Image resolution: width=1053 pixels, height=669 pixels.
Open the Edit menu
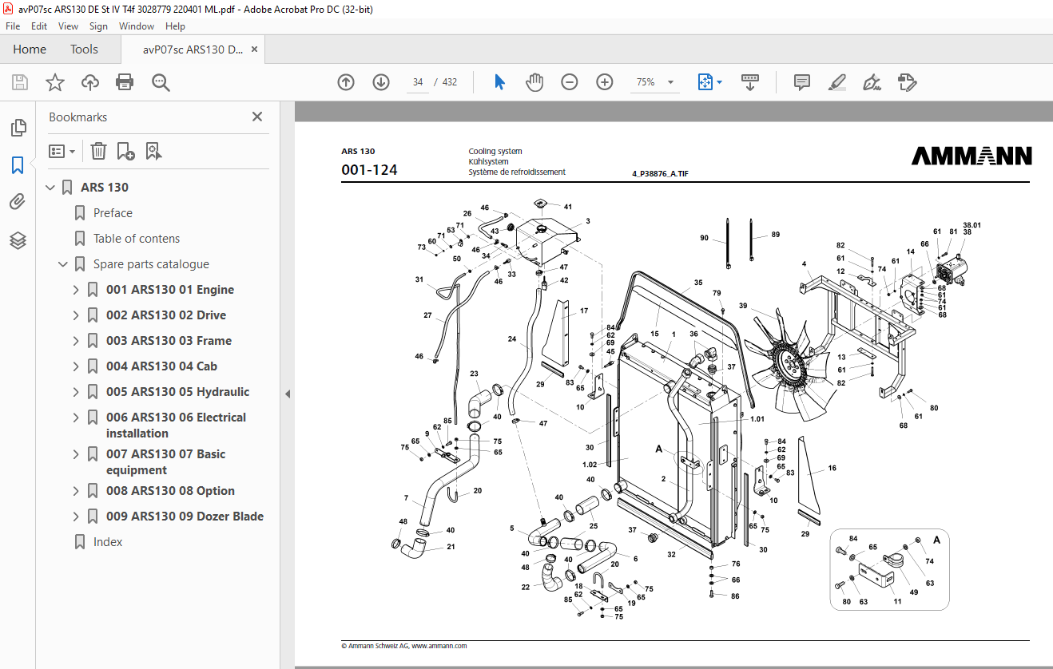(x=39, y=26)
